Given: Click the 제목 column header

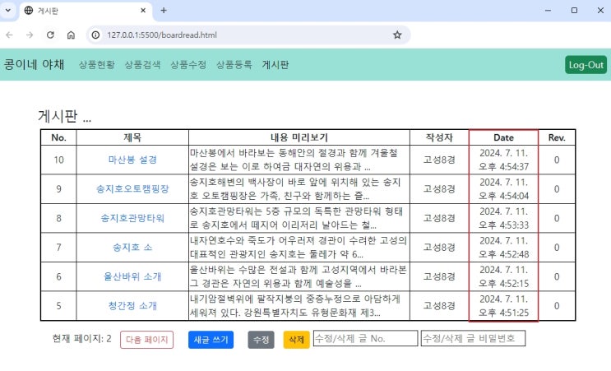Looking at the screenshot, I should pyautogui.click(x=132, y=137).
